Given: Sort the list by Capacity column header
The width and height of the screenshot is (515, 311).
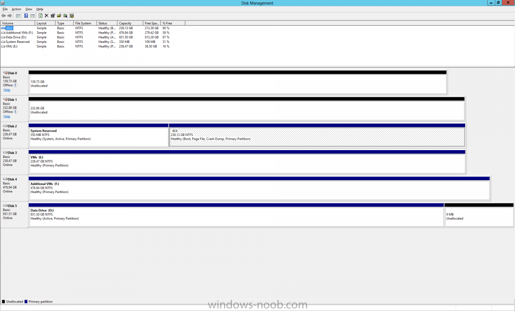Looking at the screenshot, I should pyautogui.click(x=125, y=23).
